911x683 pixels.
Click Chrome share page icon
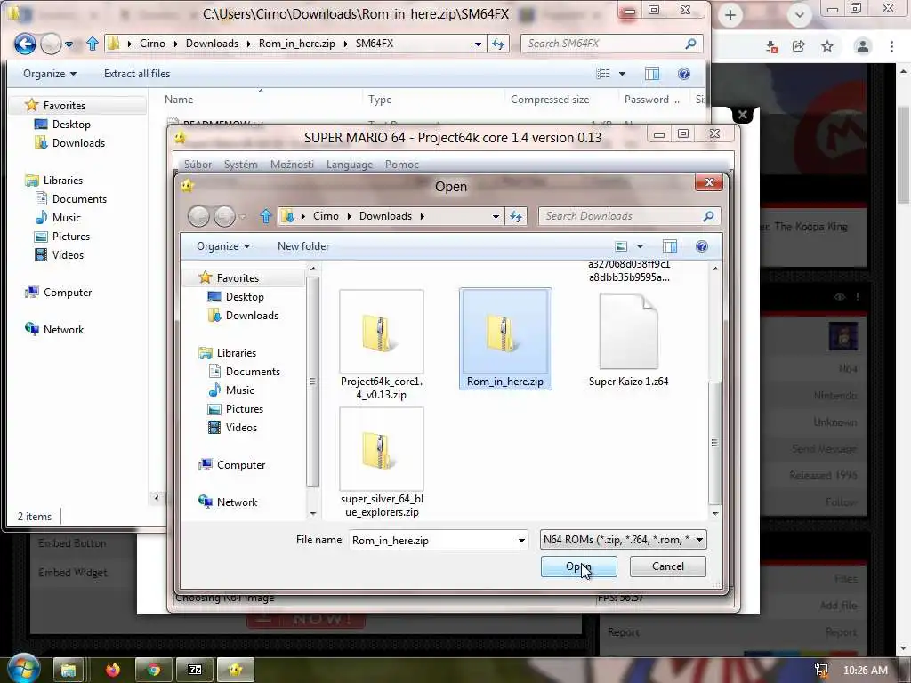799,46
